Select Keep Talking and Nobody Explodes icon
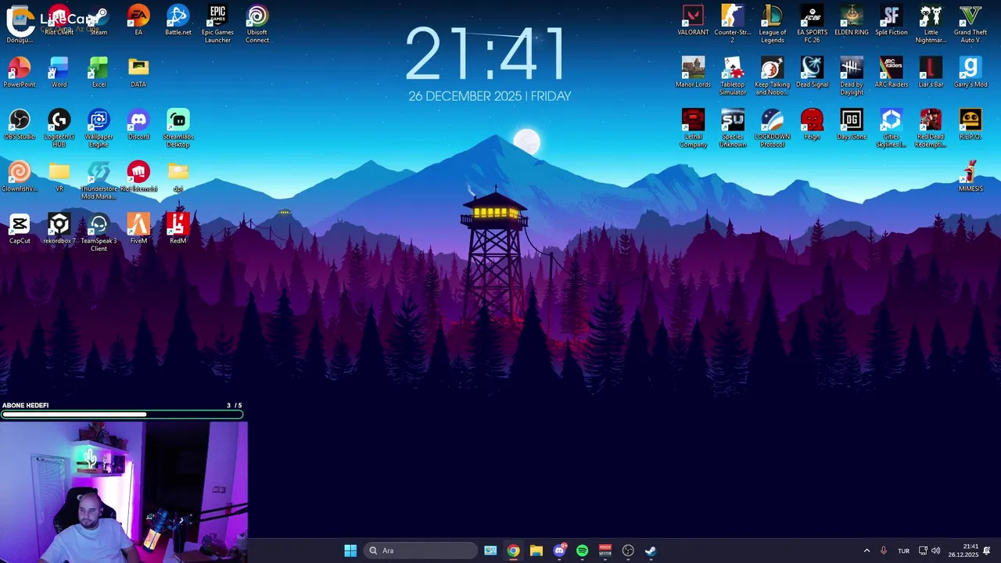 [x=772, y=77]
